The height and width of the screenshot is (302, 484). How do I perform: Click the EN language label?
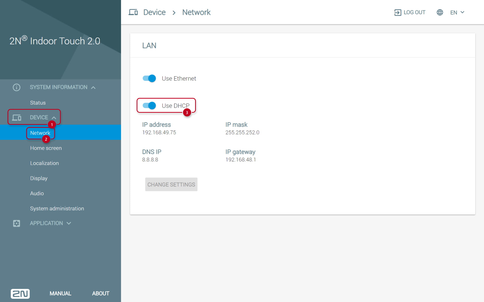coord(453,13)
